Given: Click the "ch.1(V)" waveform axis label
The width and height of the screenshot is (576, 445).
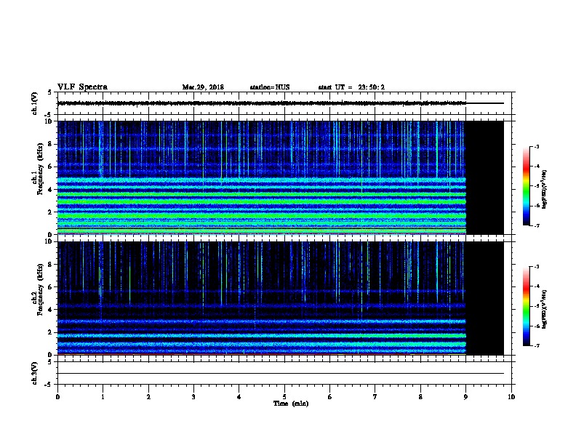Looking at the screenshot, I should coord(34,103).
